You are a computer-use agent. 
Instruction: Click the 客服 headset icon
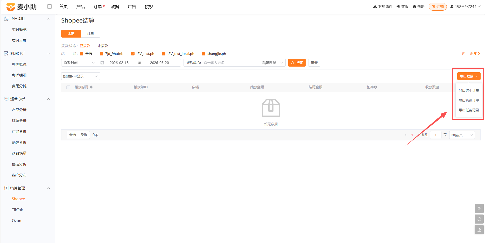[398, 6]
